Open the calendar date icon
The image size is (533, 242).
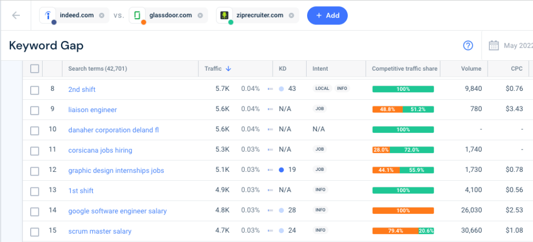click(x=493, y=45)
